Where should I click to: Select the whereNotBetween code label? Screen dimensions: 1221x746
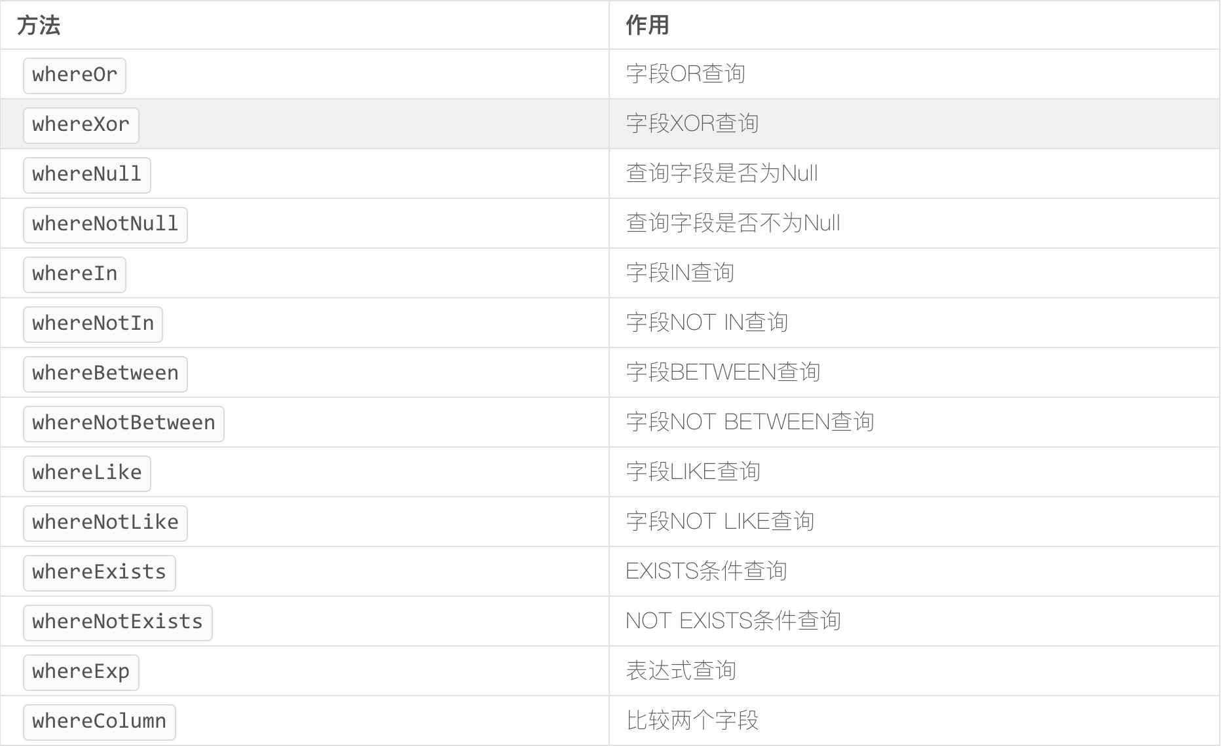click(x=124, y=423)
